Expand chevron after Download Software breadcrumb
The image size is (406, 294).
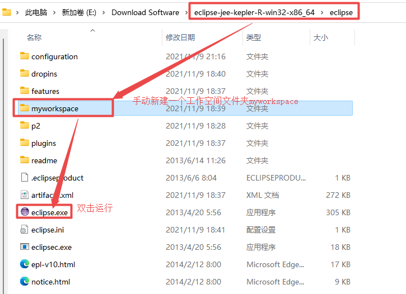tap(186, 12)
